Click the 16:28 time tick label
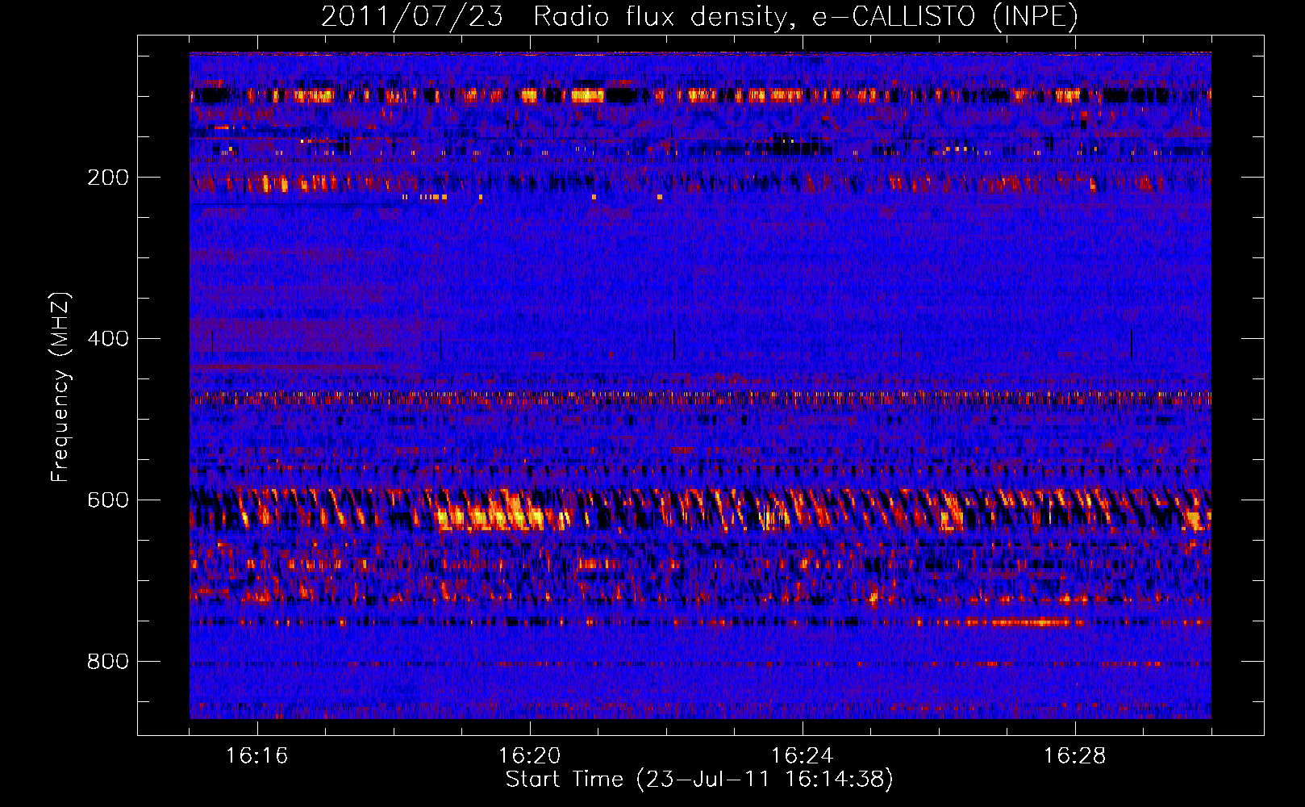The width and height of the screenshot is (1305, 807). pos(1074,756)
